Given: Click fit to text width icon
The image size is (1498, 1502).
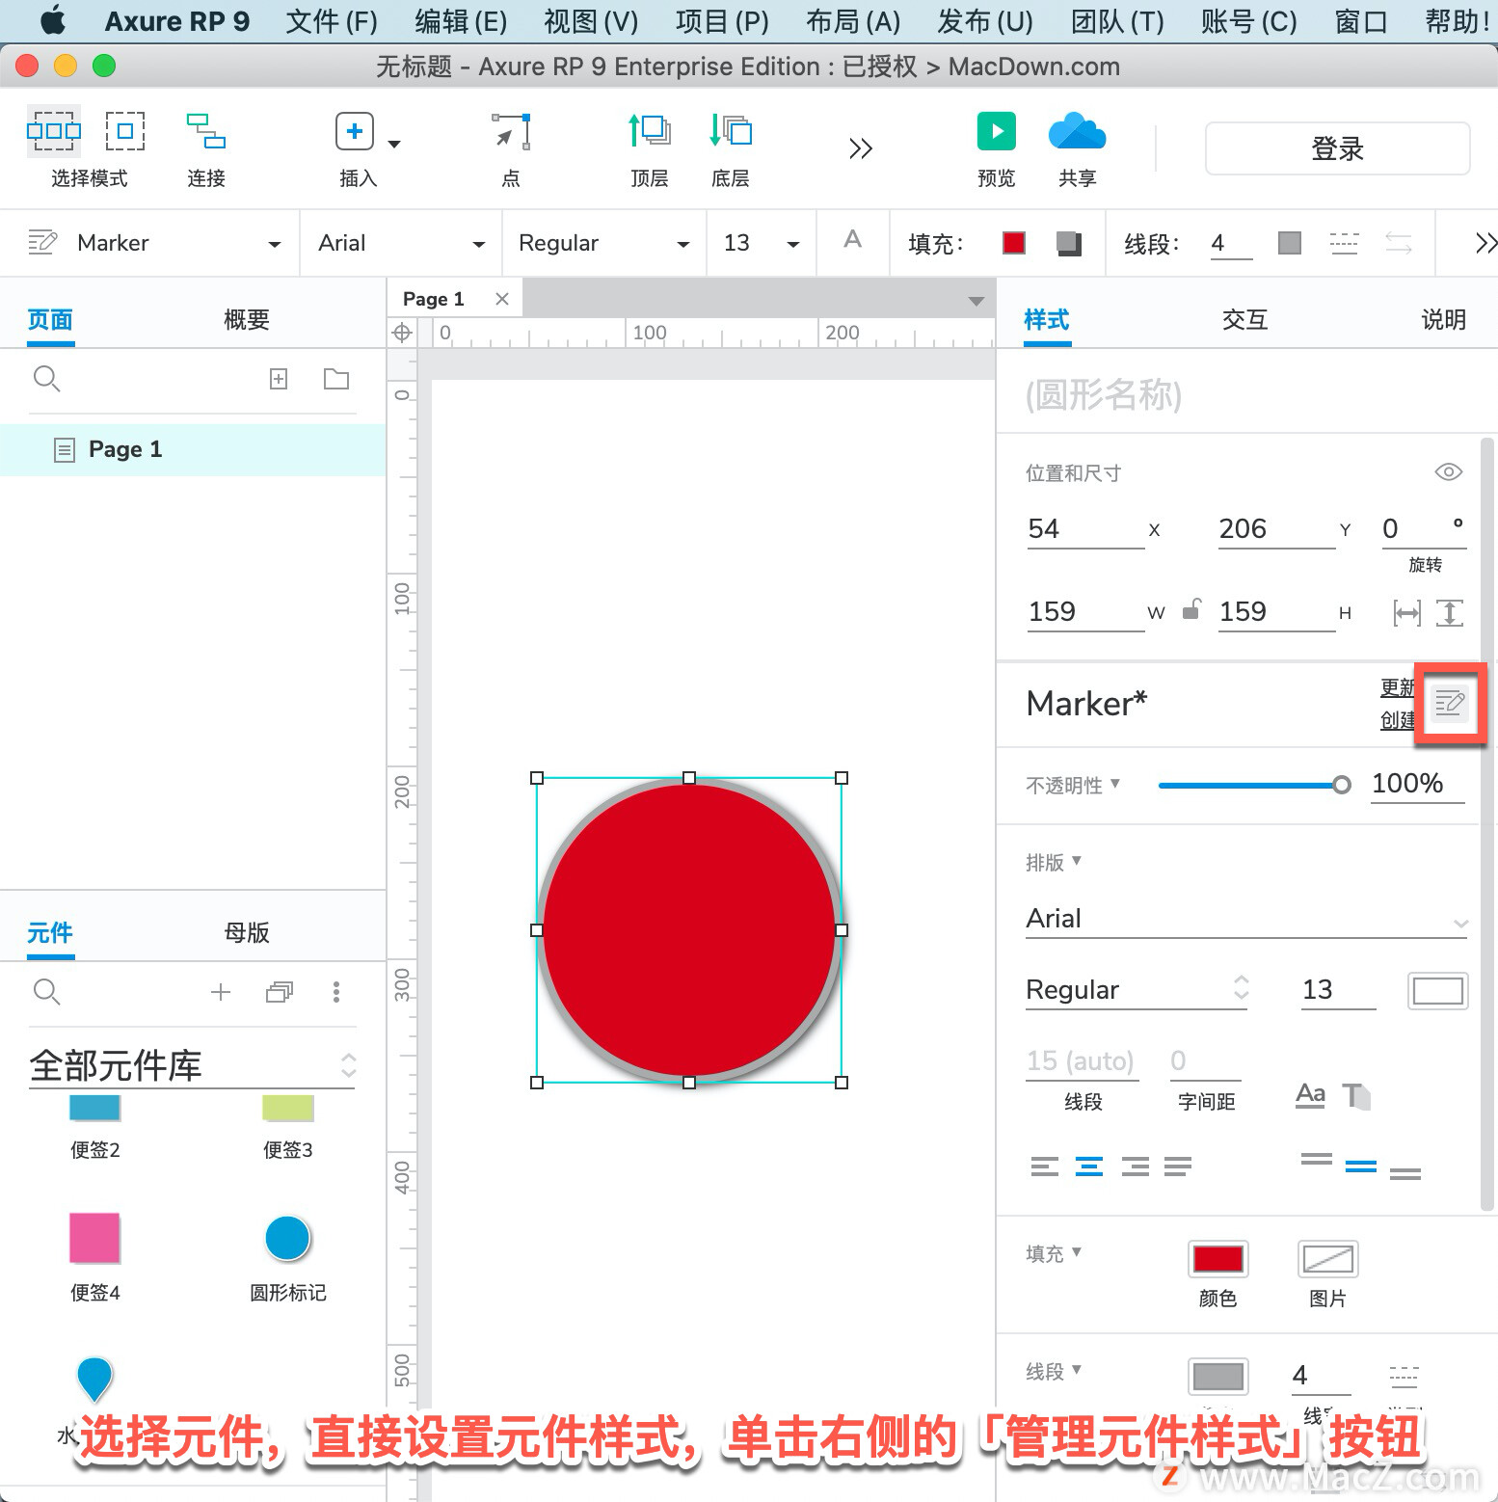Looking at the screenshot, I should tap(1407, 612).
